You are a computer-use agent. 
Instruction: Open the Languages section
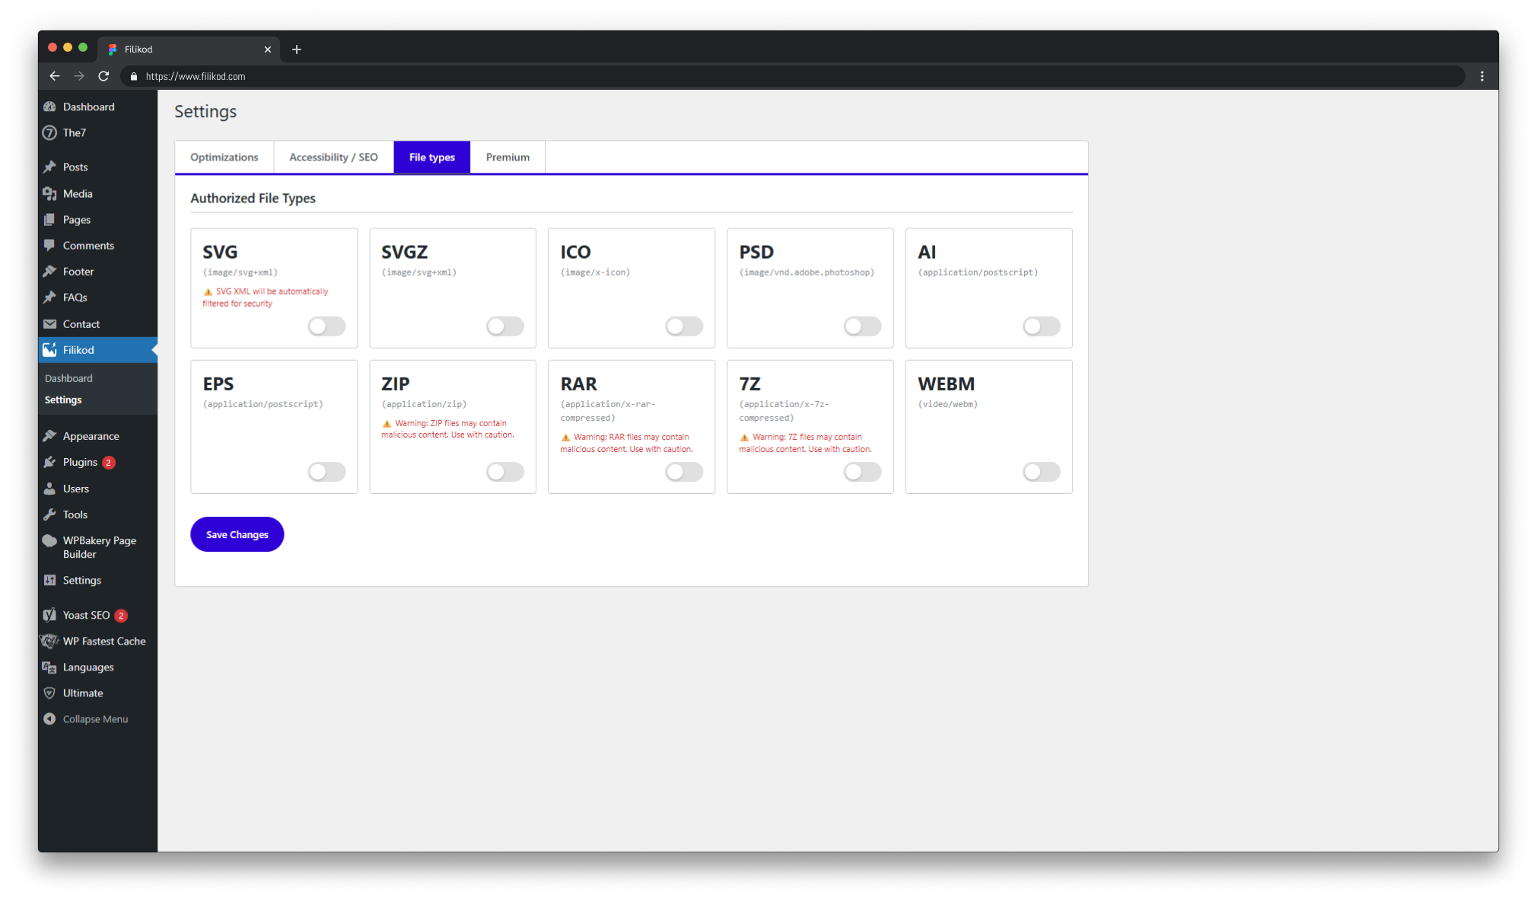coord(87,667)
